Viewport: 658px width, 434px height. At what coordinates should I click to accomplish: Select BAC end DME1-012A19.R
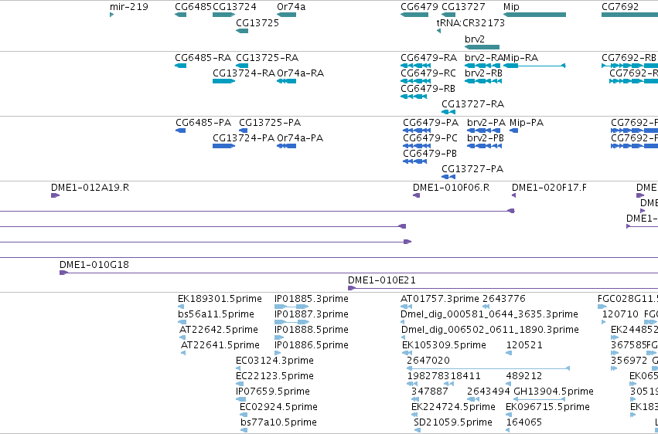click(x=90, y=188)
